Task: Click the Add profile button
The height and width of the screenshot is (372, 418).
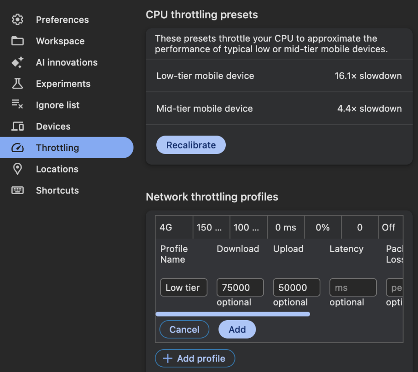Action: pos(195,359)
